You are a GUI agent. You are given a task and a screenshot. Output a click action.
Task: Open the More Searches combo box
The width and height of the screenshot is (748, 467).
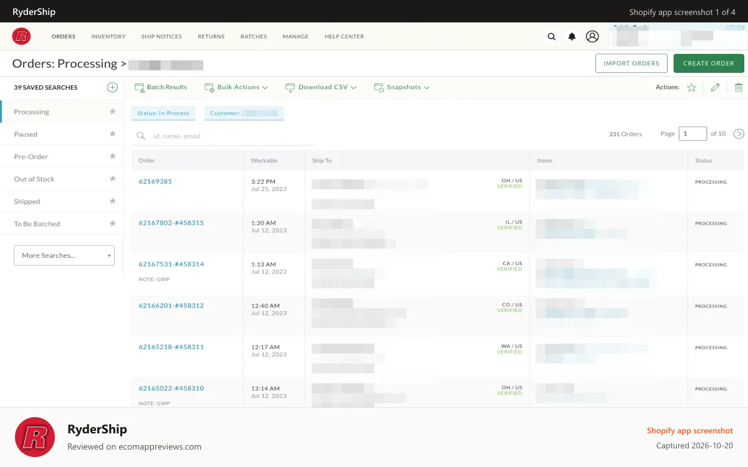pyautogui.click(x=64, y=255)
